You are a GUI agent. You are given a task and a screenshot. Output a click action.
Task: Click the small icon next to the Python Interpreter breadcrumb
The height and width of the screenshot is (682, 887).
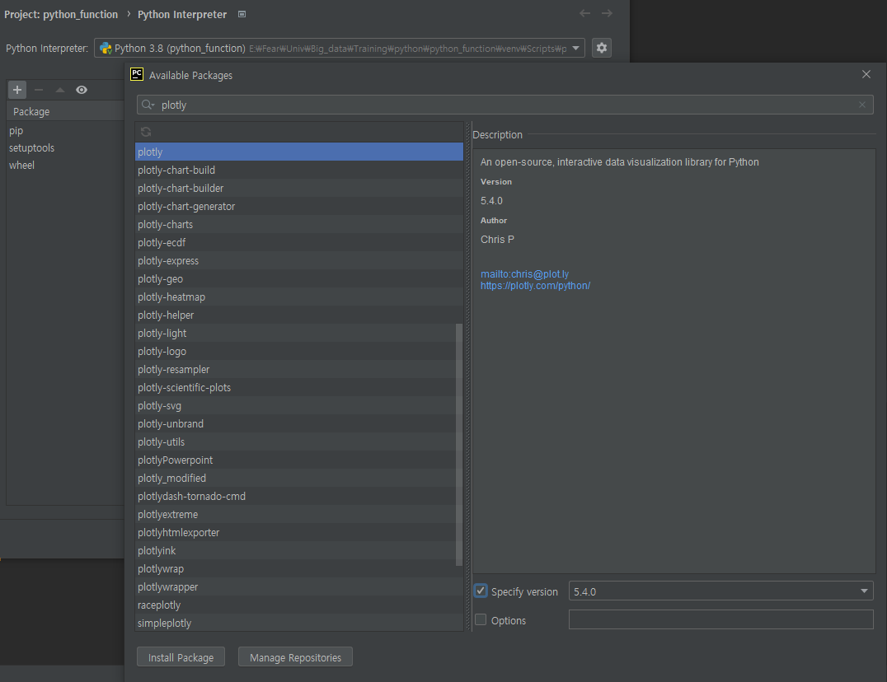pyautogui.click(x=242, y=14)
